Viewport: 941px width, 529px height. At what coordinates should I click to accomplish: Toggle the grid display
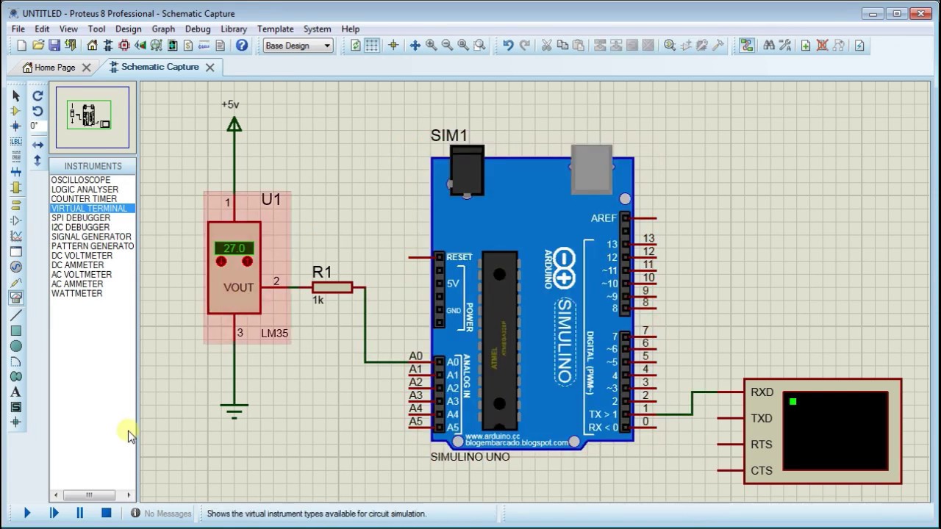[x=372, y=46]
